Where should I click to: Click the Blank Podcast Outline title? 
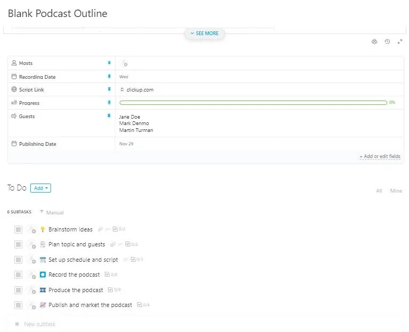pos(57,13)
